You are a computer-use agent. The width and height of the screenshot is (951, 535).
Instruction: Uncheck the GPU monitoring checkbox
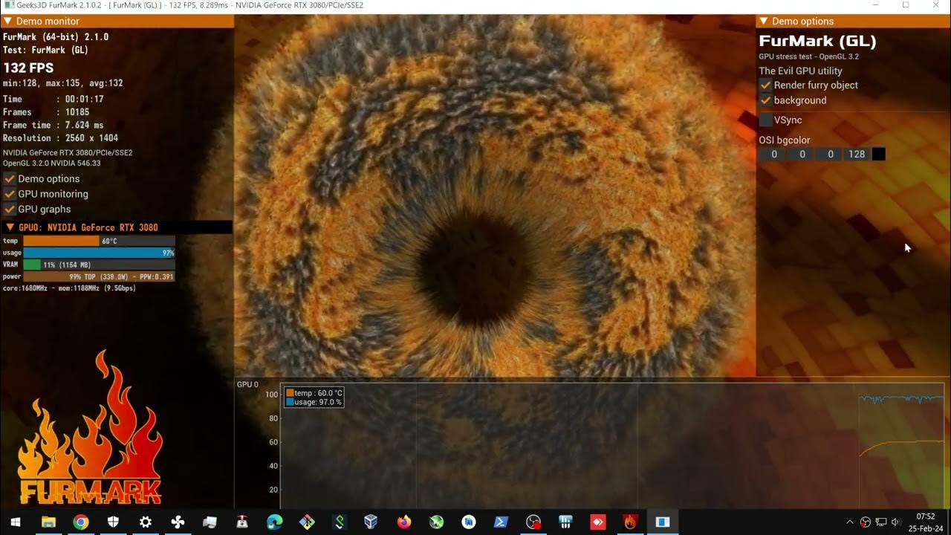pos(10,194)
